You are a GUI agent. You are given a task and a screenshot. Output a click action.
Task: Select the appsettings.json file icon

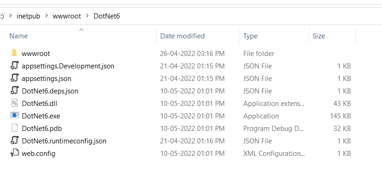coord(15,78)
